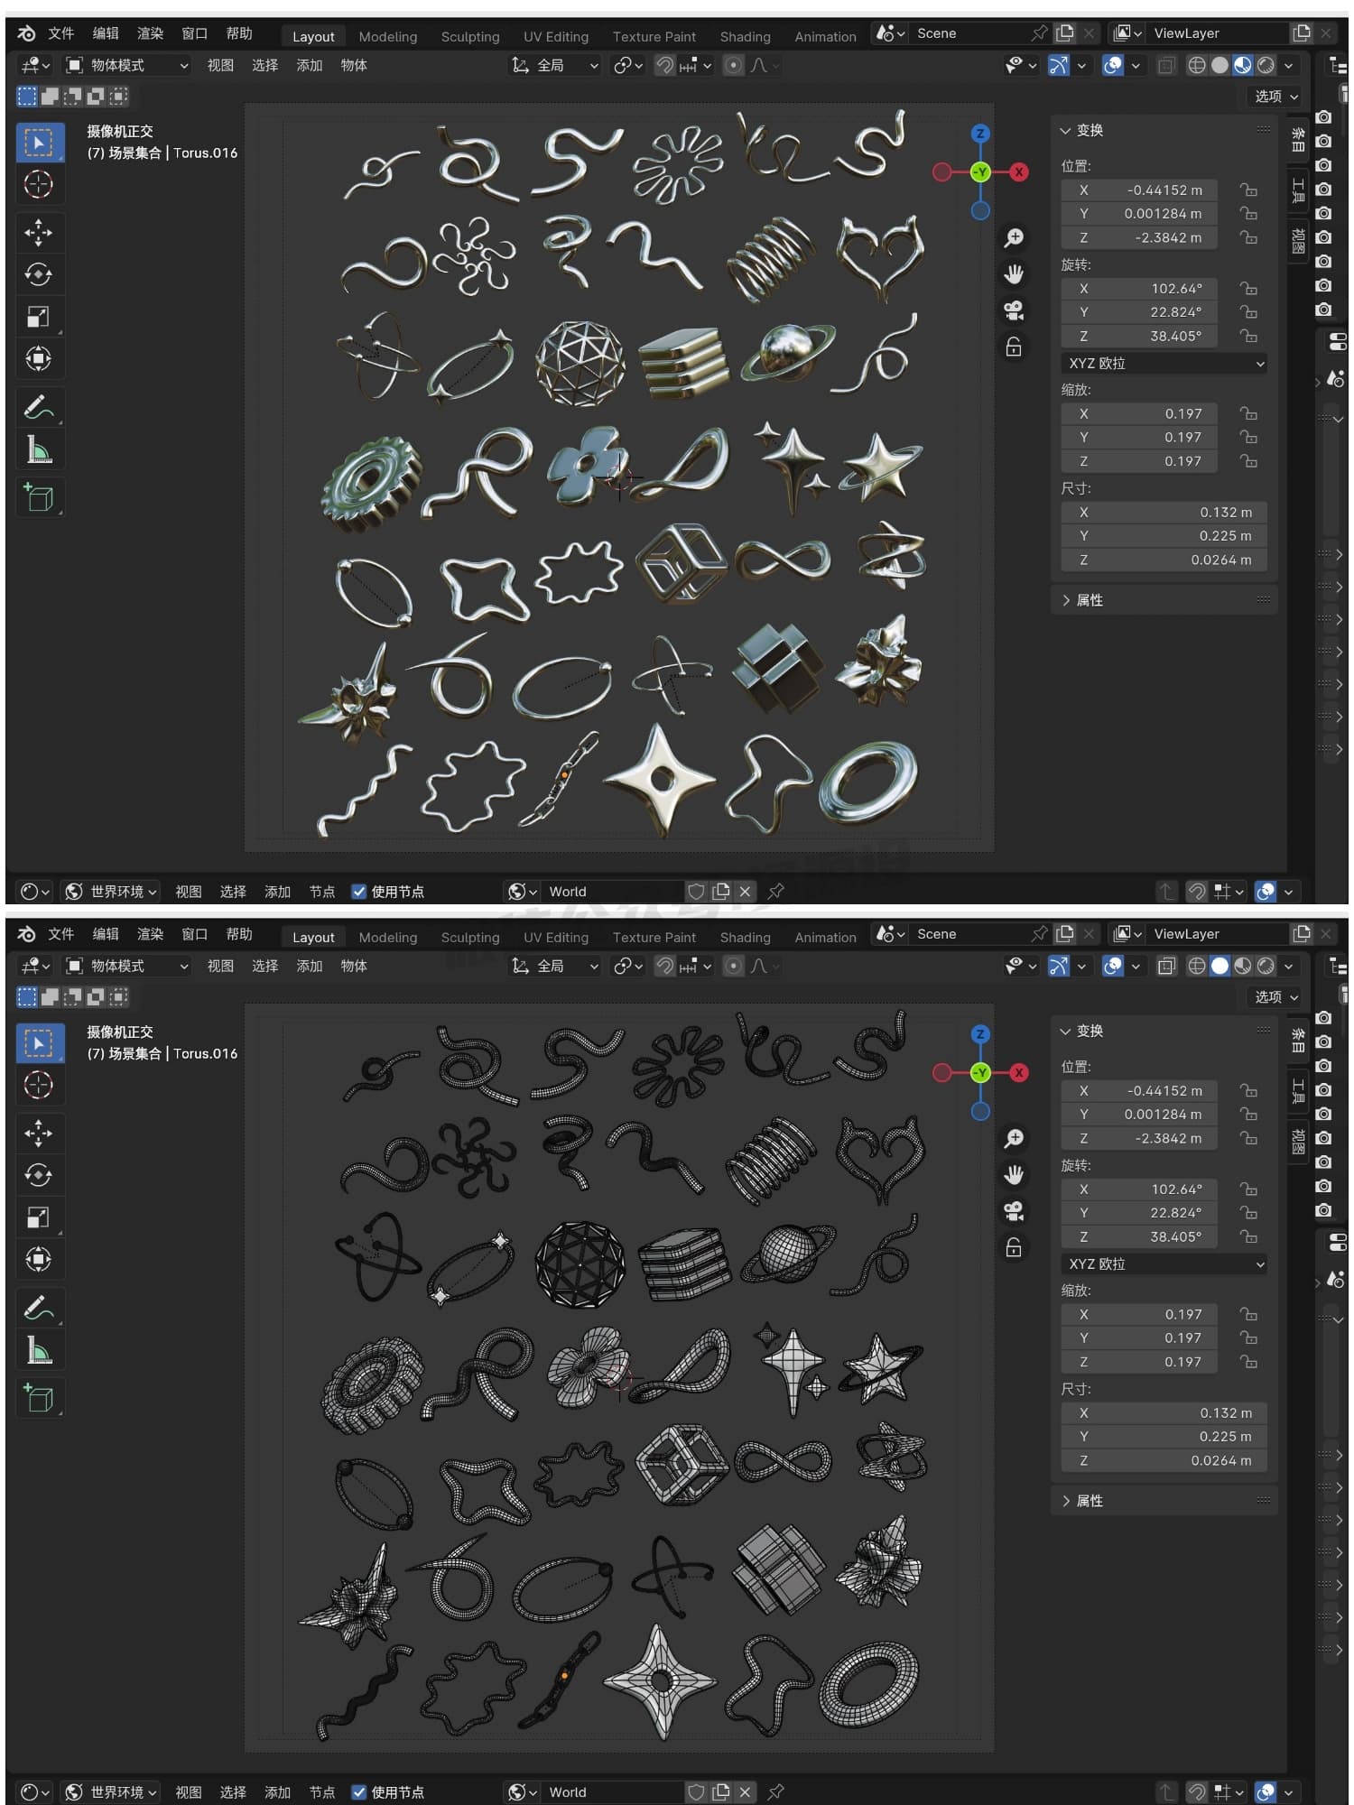Select the Cursor tool in lower Blender window
The height and width of the screenshot is (1805, 1354).
click(39, 1085)
